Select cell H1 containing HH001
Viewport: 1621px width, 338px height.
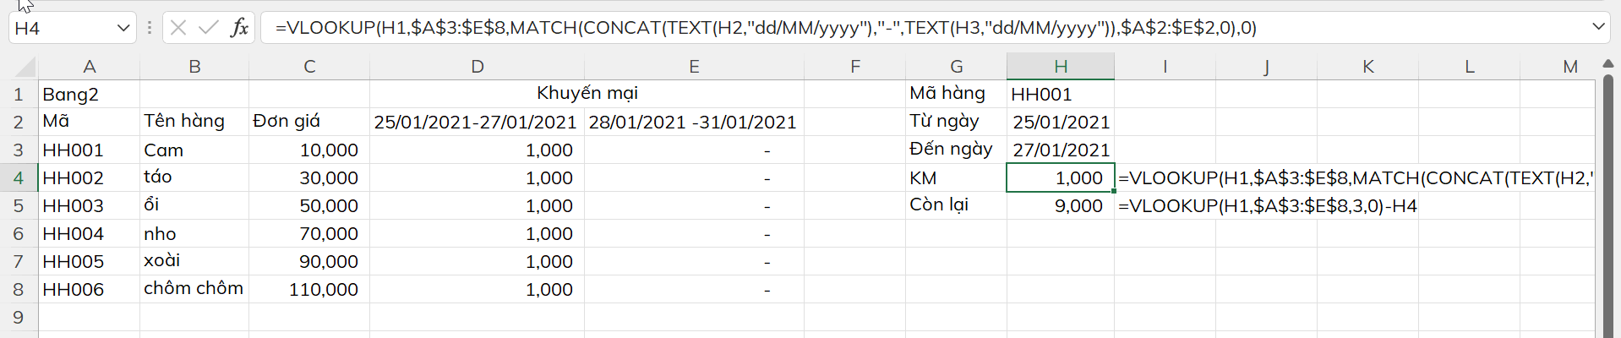coord(1060,95)
